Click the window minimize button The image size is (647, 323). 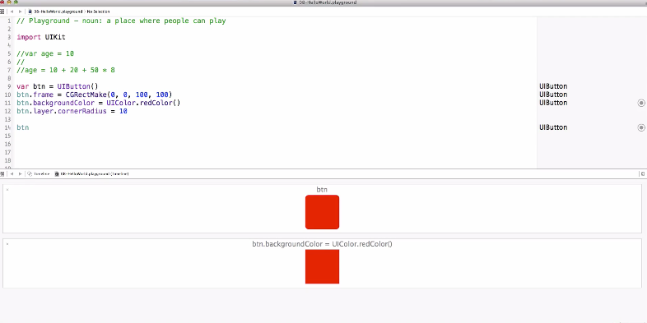[x=9, y=2]
